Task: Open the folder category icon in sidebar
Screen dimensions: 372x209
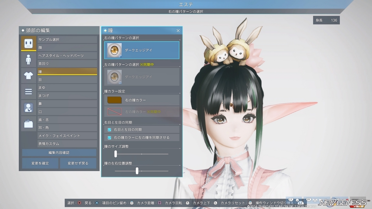Action: (x=29, y=124)
